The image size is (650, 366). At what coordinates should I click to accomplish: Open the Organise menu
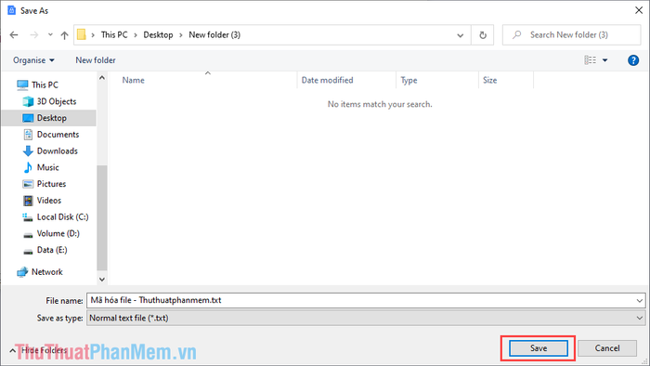(x=33, y=60)
